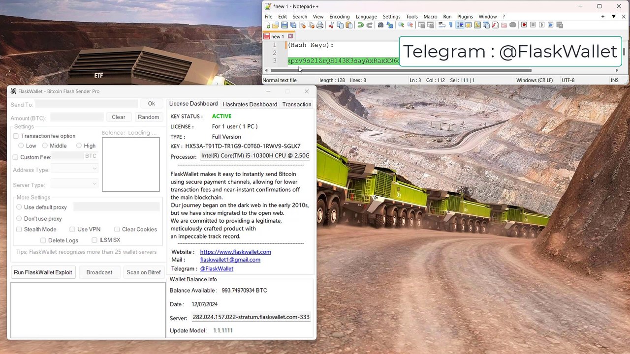Toggle word wrap in Notepad++ toolbar
The width and height of the screenshot is (630, 354).
pyautogui.click(x=441, y=25)
